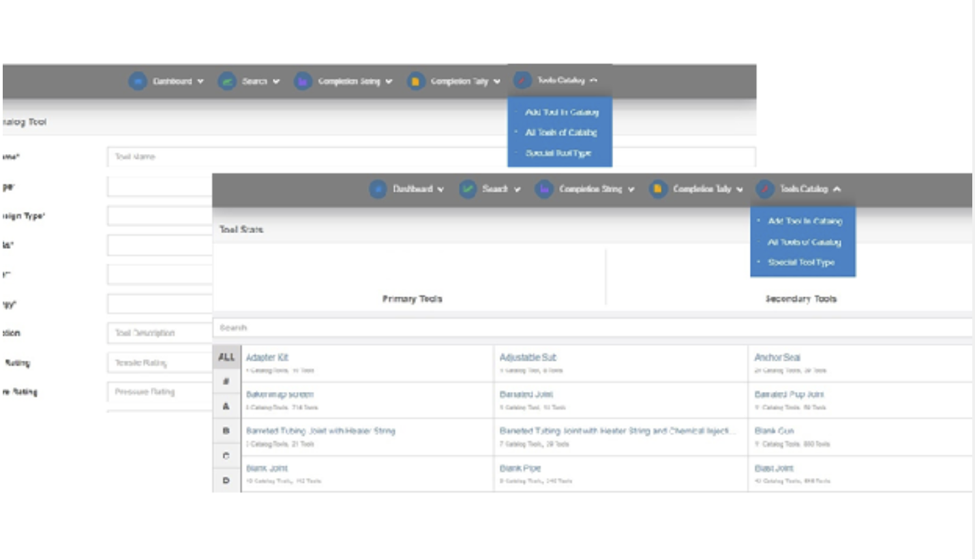Click the Dashboard icon in the lower navbar

378,190
